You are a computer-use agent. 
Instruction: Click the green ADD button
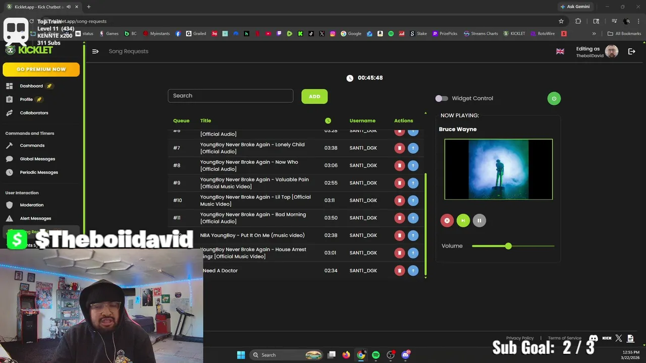[314, 96]
